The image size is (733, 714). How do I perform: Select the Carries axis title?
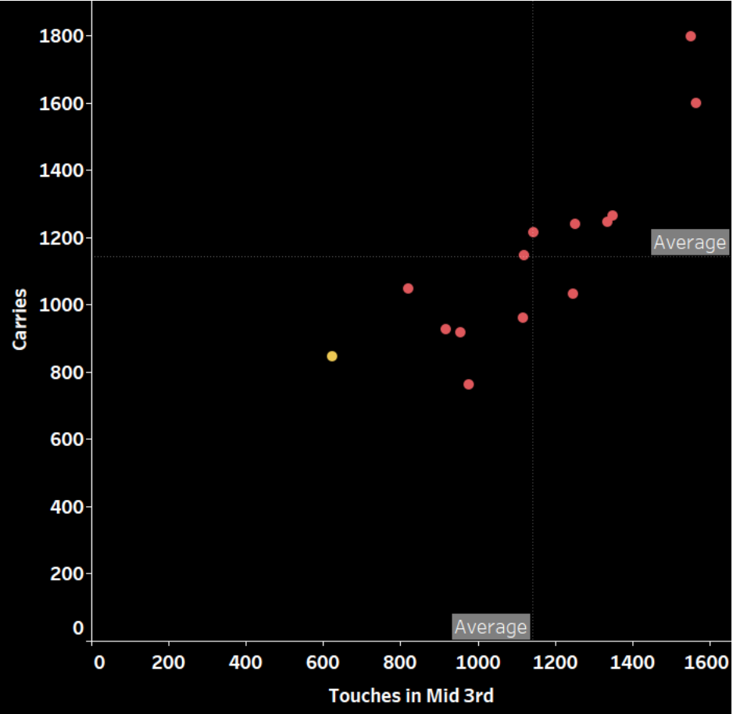[x=20, y=320]
